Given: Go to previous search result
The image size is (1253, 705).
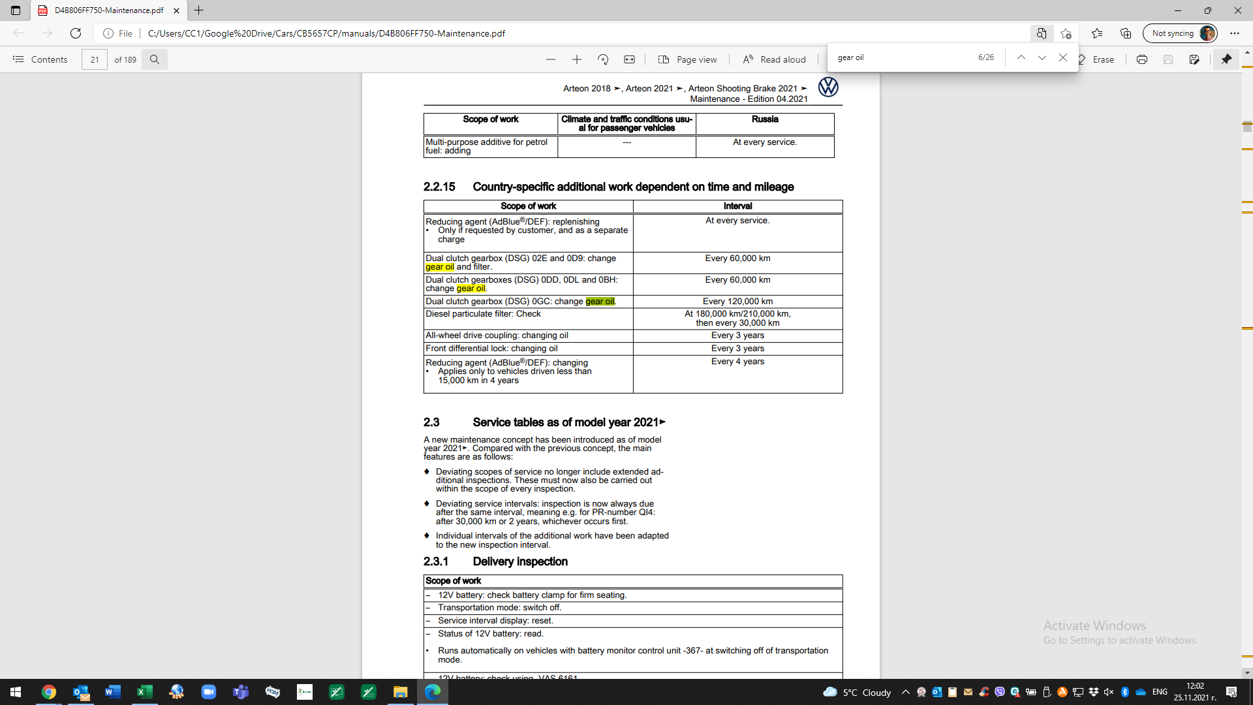Looking at the screenshot, I should pos(1021,57).
